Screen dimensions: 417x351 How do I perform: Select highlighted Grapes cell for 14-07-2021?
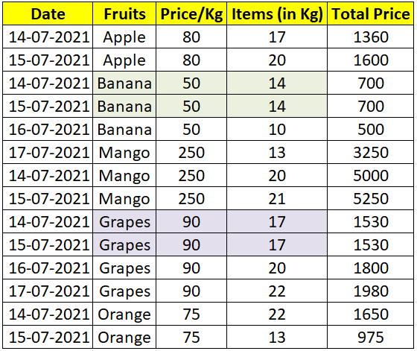coord(124,221)
